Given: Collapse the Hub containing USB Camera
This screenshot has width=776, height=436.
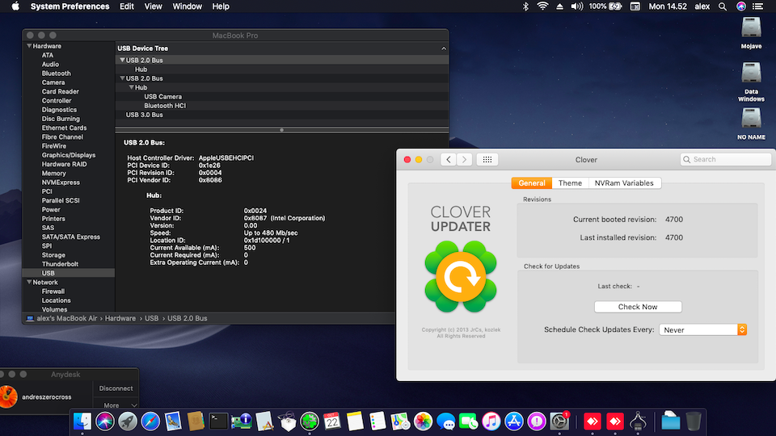Looking at the screenshot, I should point(132,87).
